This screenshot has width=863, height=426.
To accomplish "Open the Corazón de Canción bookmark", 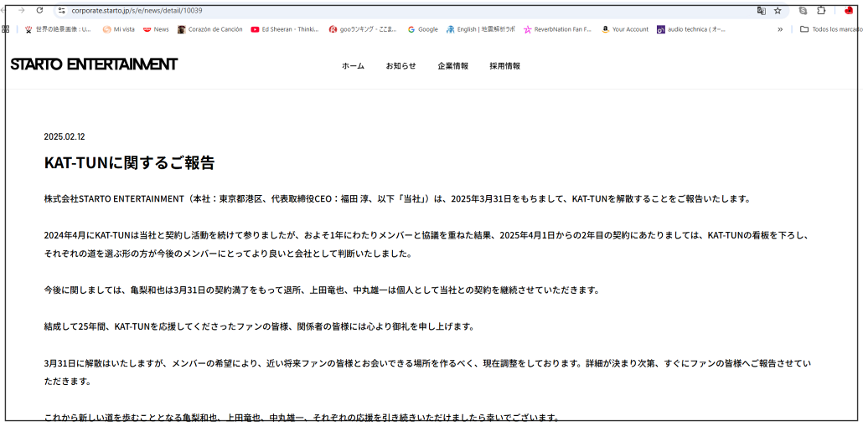I will click(x=209, y=29).
